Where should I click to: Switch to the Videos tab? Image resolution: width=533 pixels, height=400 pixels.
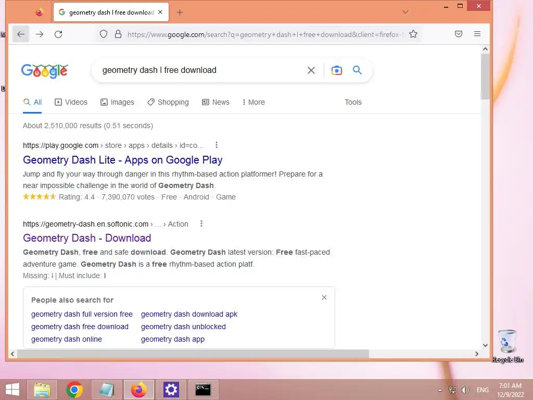(71, 102)
